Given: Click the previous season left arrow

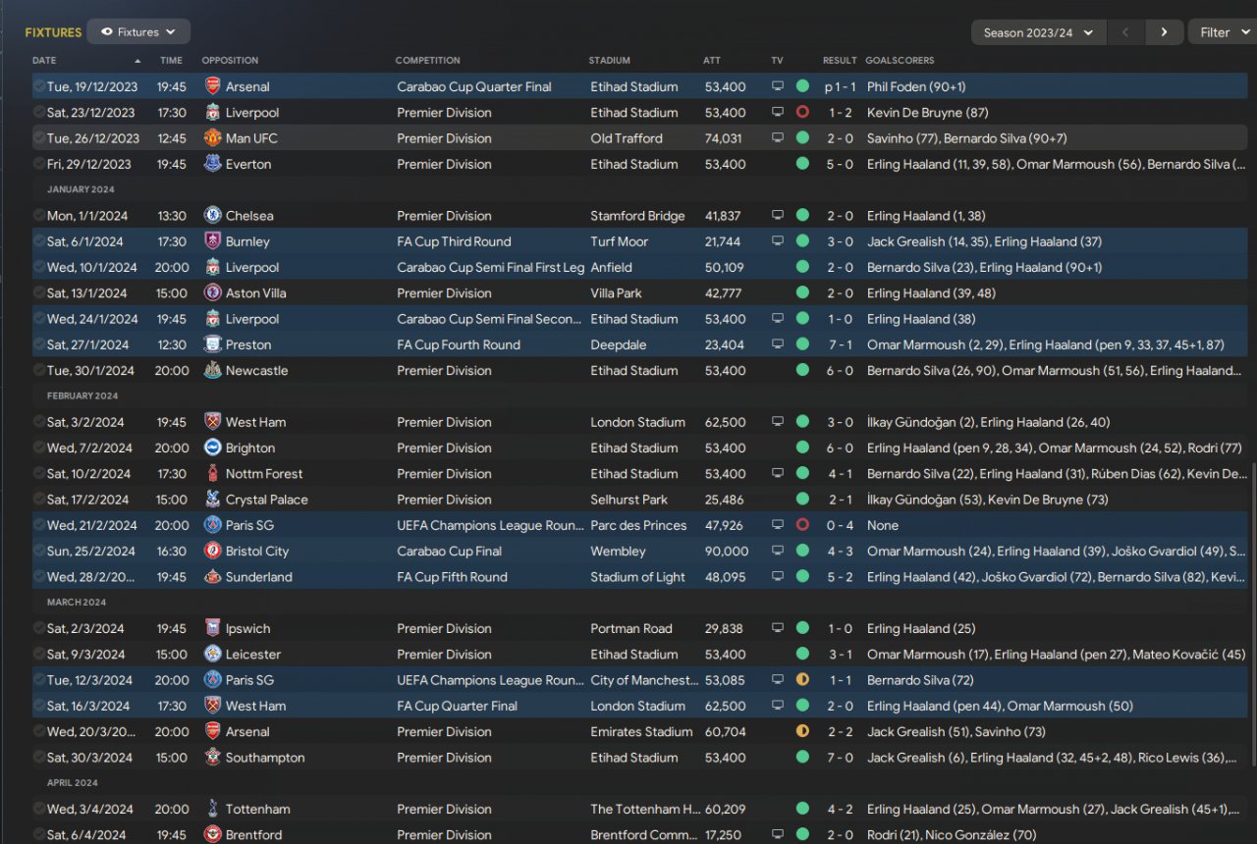Looking at the screenshot, I should (1125, 32).
